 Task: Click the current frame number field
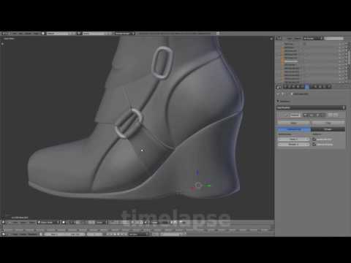point(95,234)
